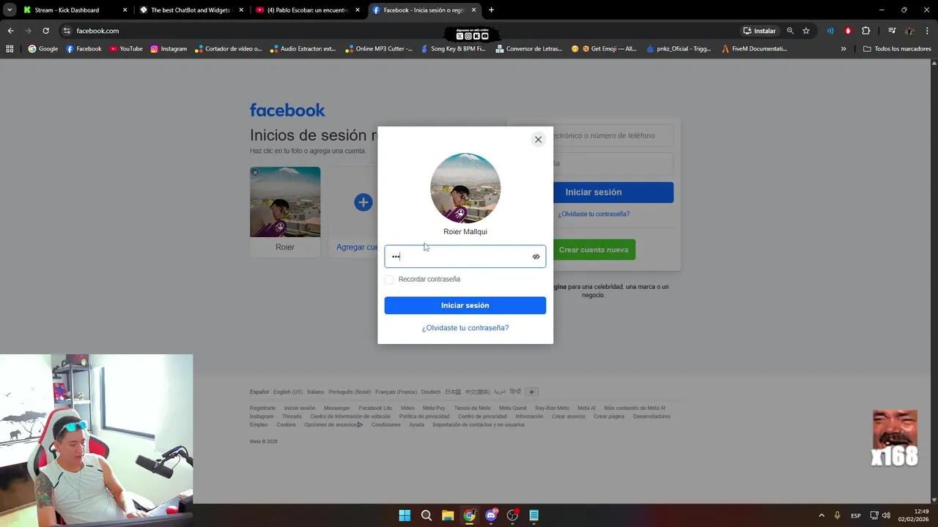Open the zoom magnifier icon in address bar
The height and width of the screenshot is (527, 938).
tap(790, 31)
